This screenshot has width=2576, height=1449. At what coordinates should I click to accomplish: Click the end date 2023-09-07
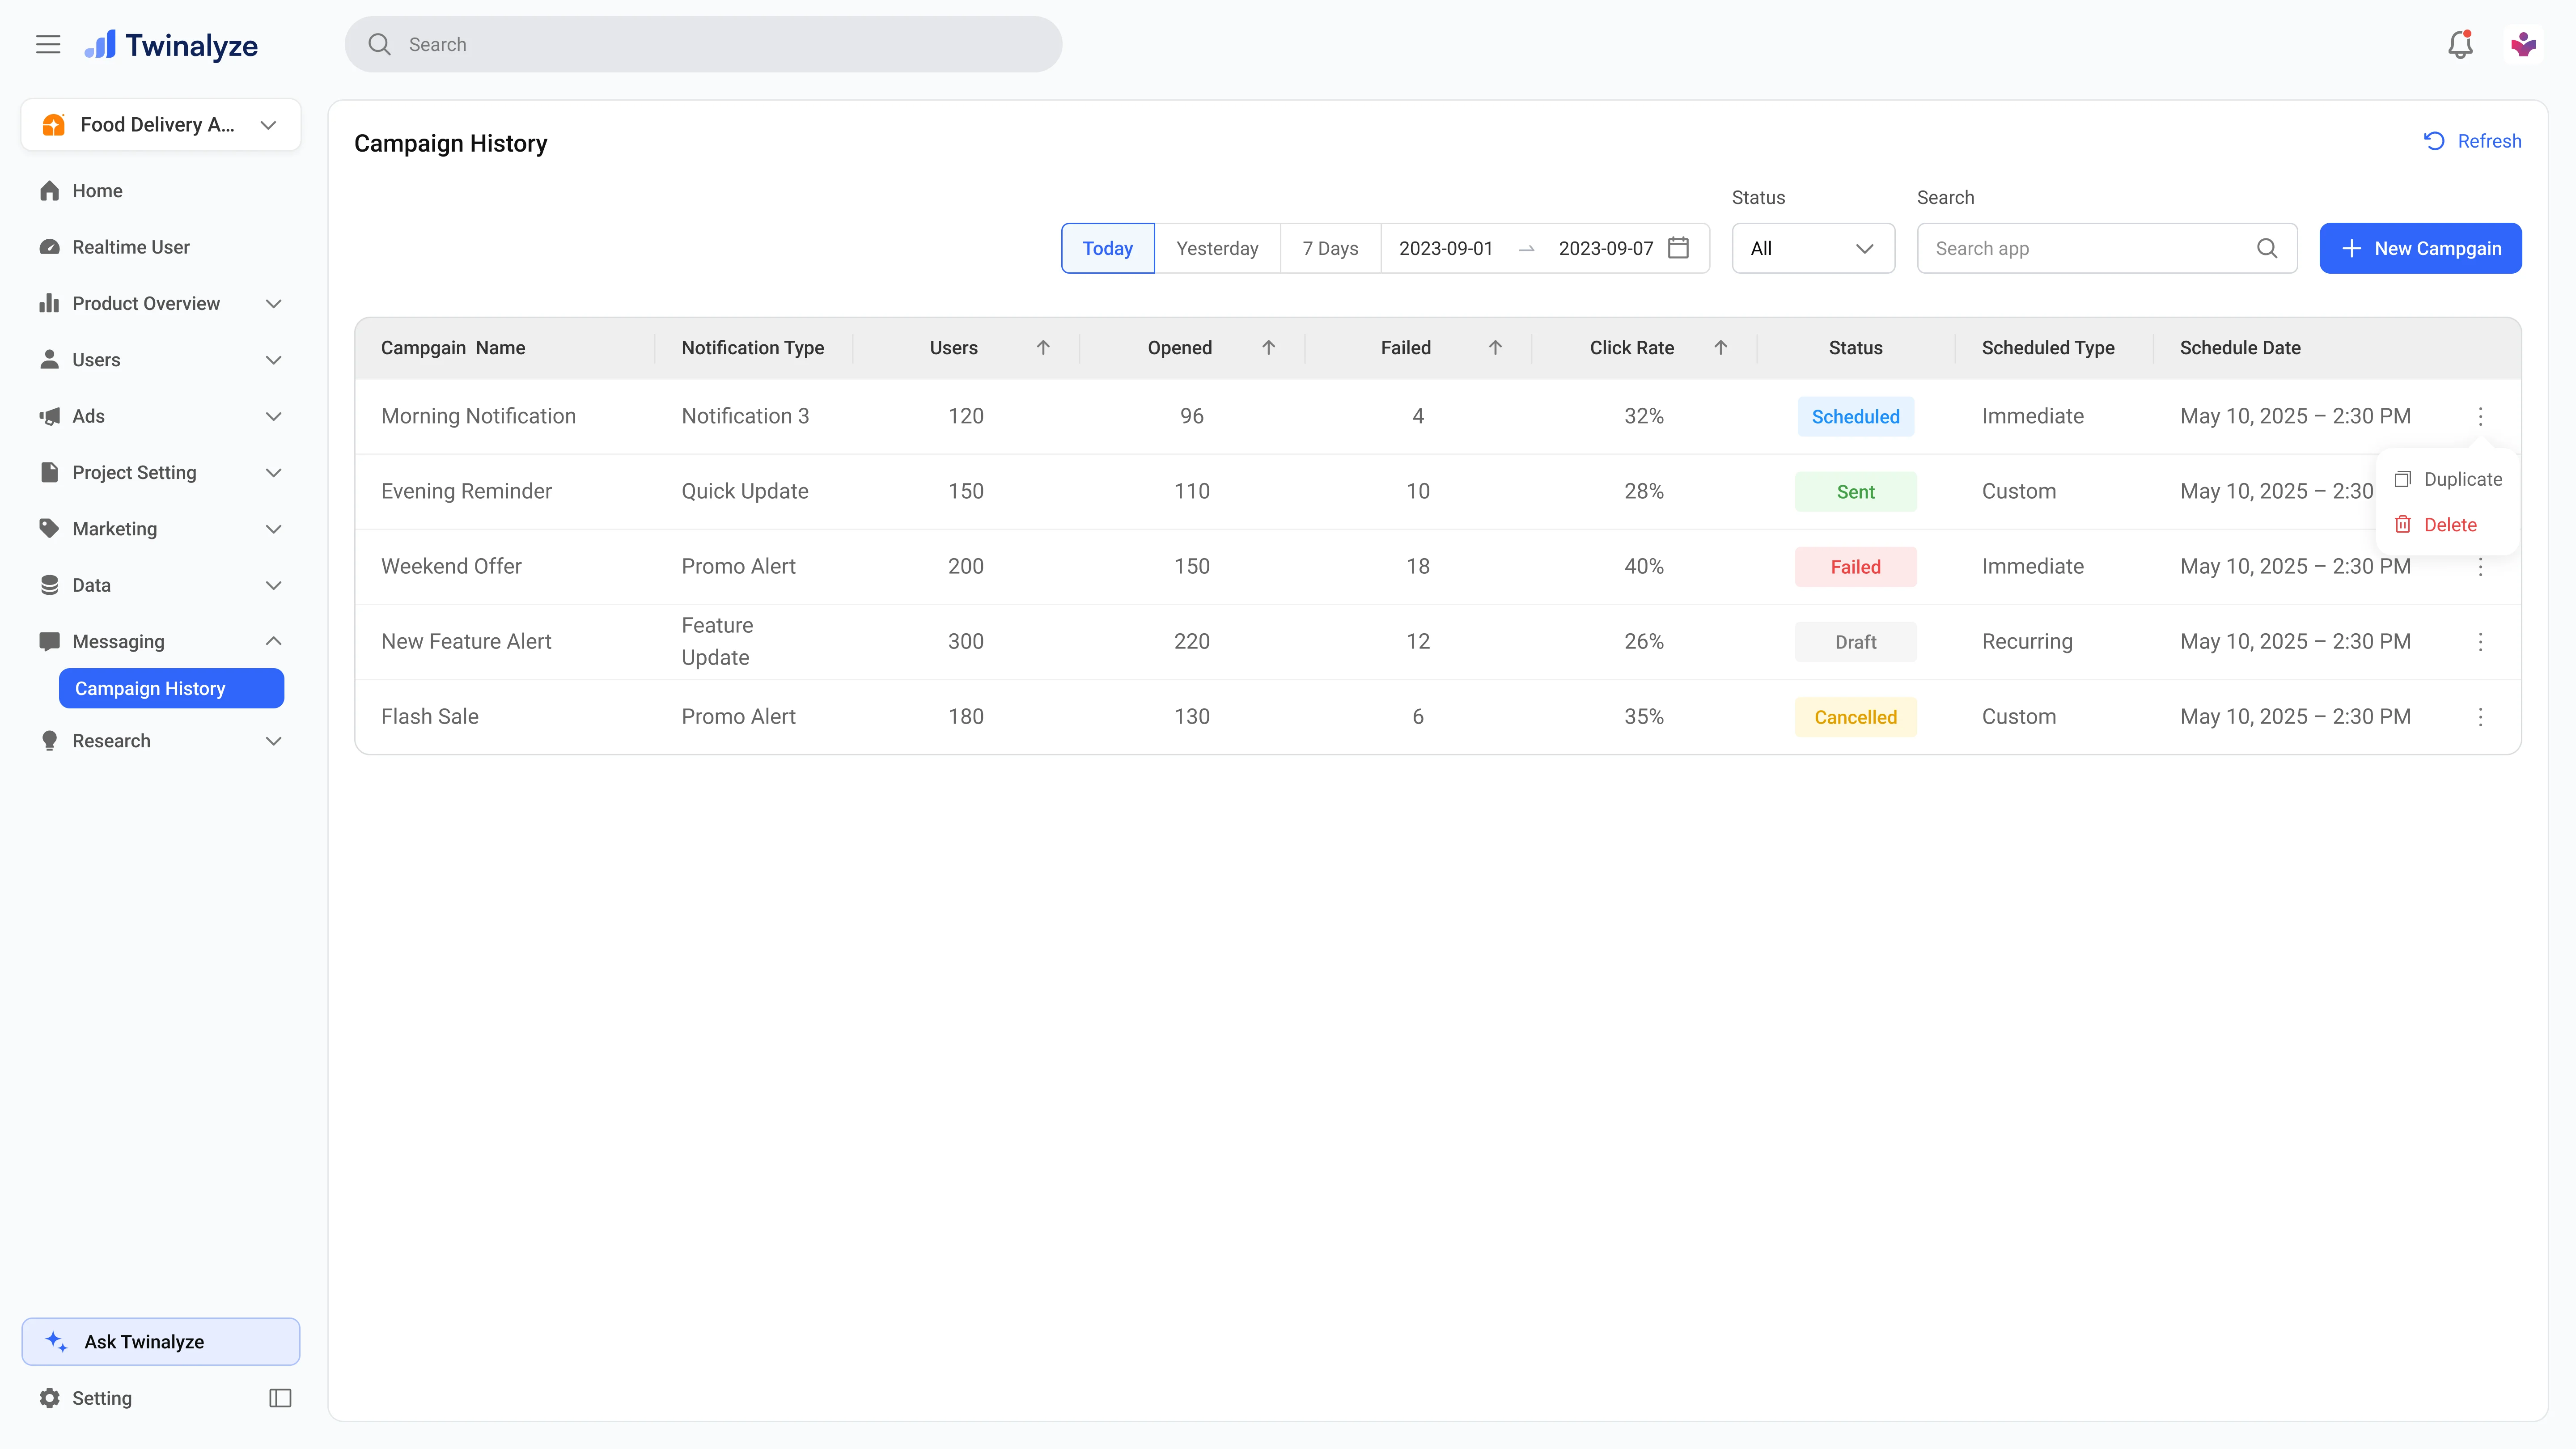pyautogui.click(x=1605, y=248)
